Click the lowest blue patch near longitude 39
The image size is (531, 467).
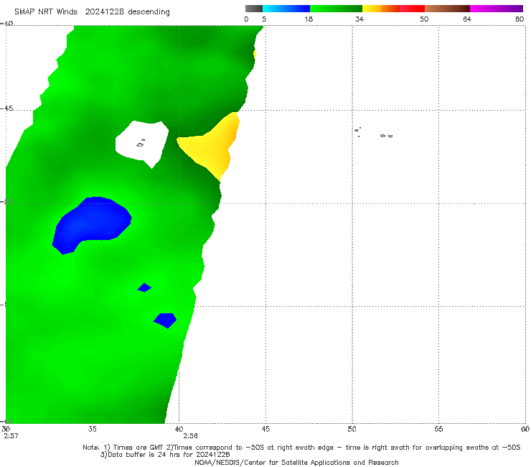[x=165, y=320]
